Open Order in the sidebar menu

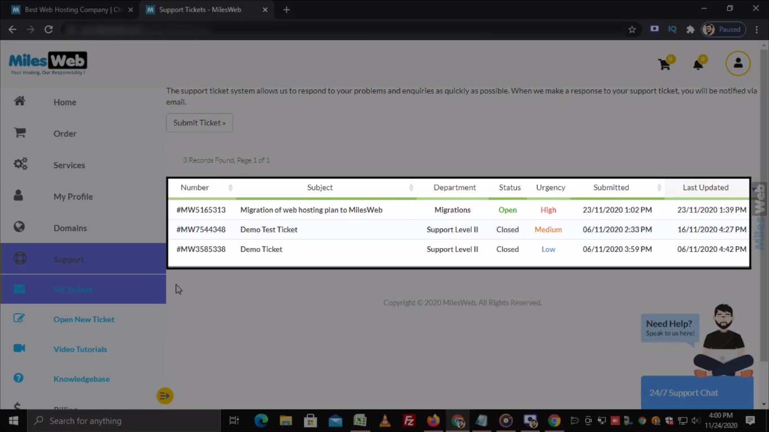(x=65, y=133)
